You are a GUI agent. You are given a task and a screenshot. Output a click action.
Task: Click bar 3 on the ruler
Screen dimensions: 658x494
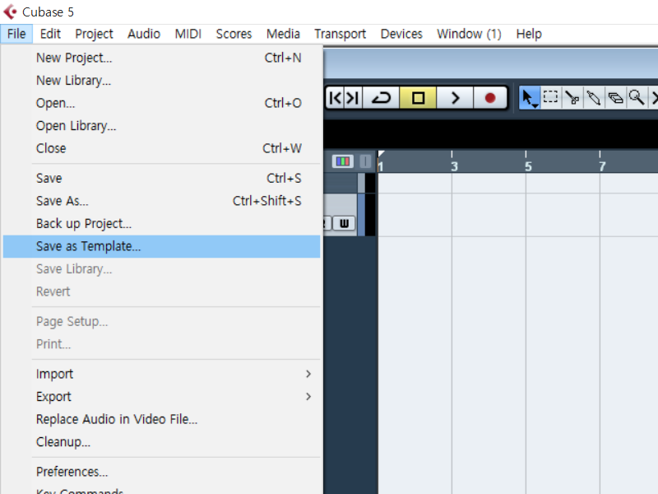point(454,166)
